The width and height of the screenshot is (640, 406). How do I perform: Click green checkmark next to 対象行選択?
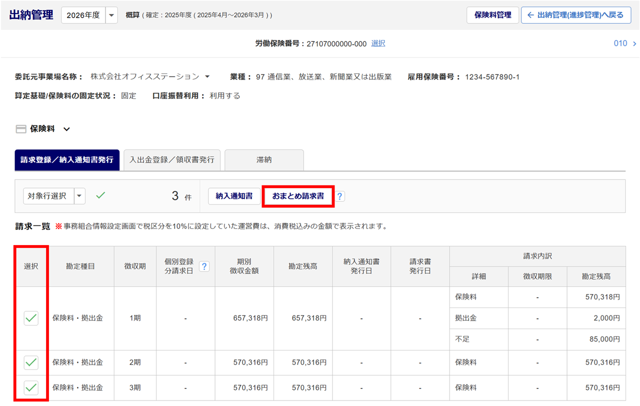click(x=100, y=196)
